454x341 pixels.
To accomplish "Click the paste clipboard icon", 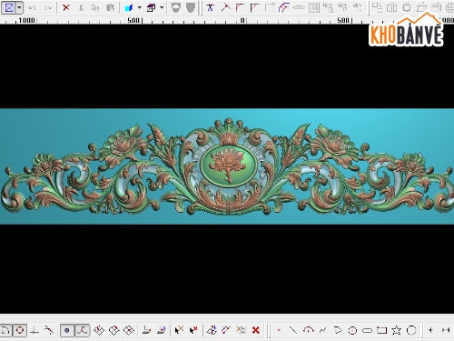I will (110, 7).
